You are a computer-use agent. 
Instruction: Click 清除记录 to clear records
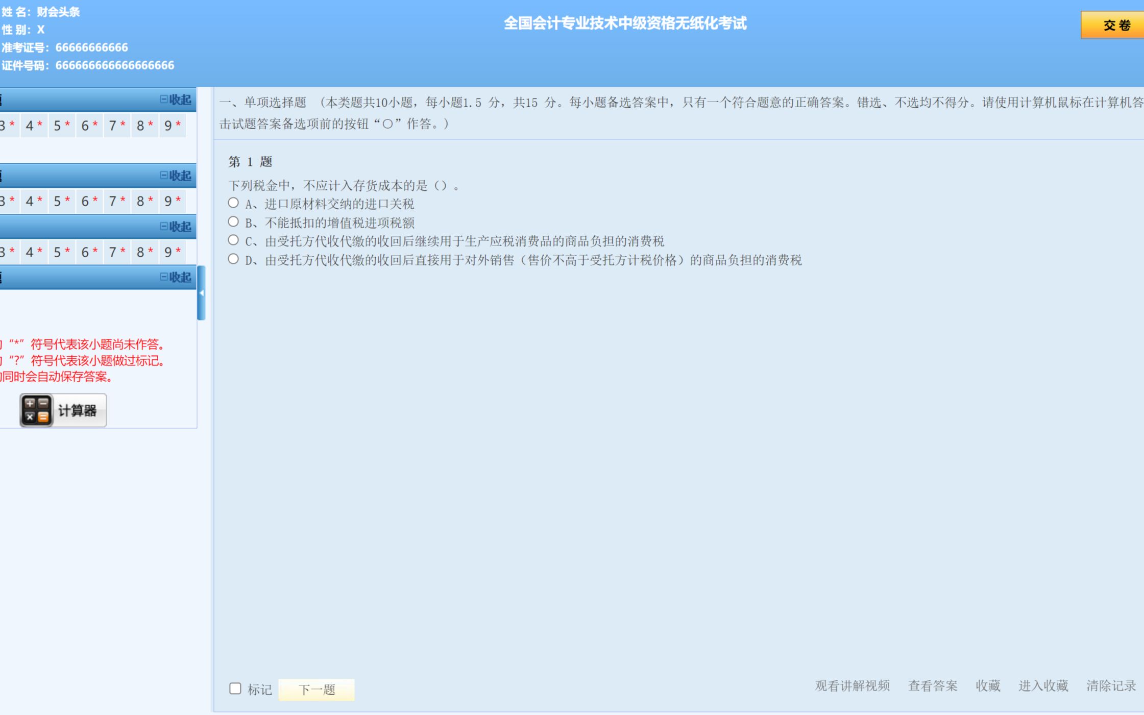[1111, 685]
